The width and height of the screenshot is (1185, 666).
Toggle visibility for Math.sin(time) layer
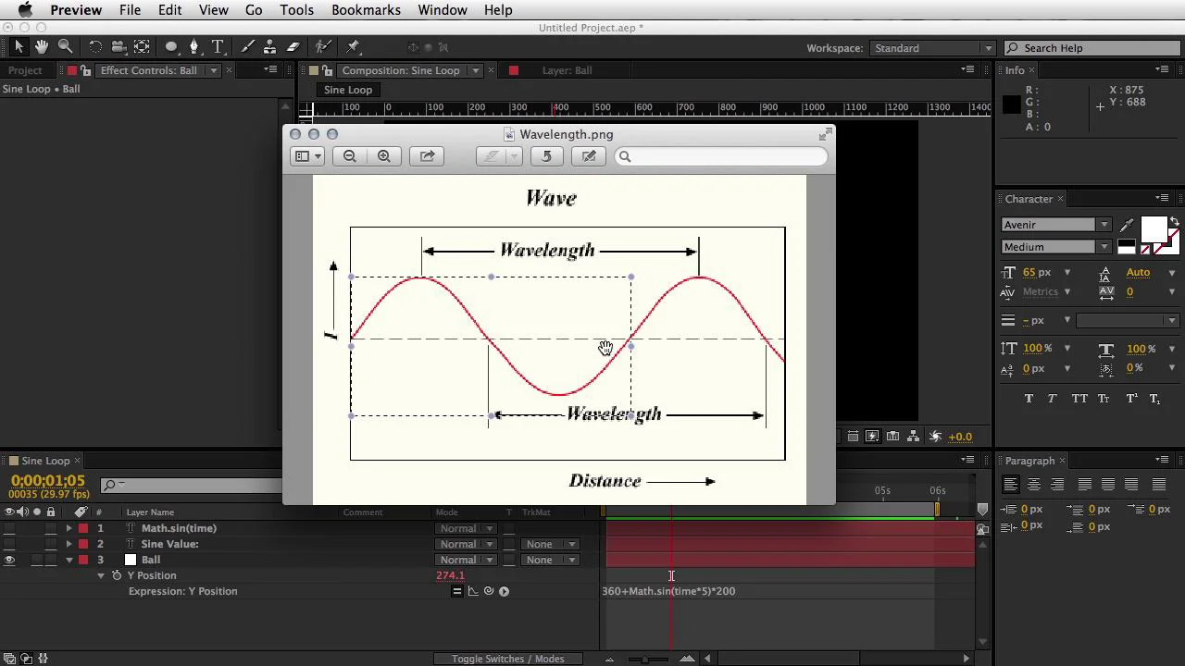tap(9, 528)
